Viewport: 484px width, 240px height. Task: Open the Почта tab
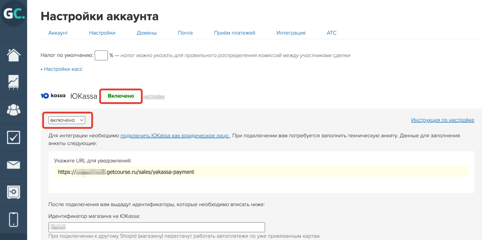pos(185,33)
